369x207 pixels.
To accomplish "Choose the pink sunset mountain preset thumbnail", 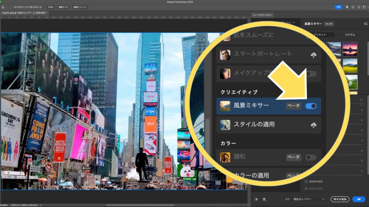I will pos(350,49).
